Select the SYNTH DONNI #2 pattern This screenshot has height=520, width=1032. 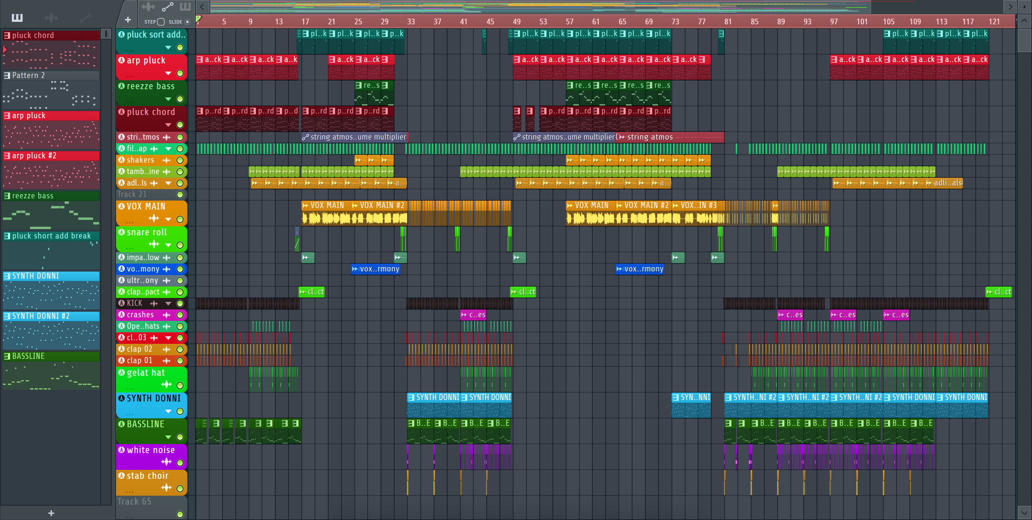[40, 316]
